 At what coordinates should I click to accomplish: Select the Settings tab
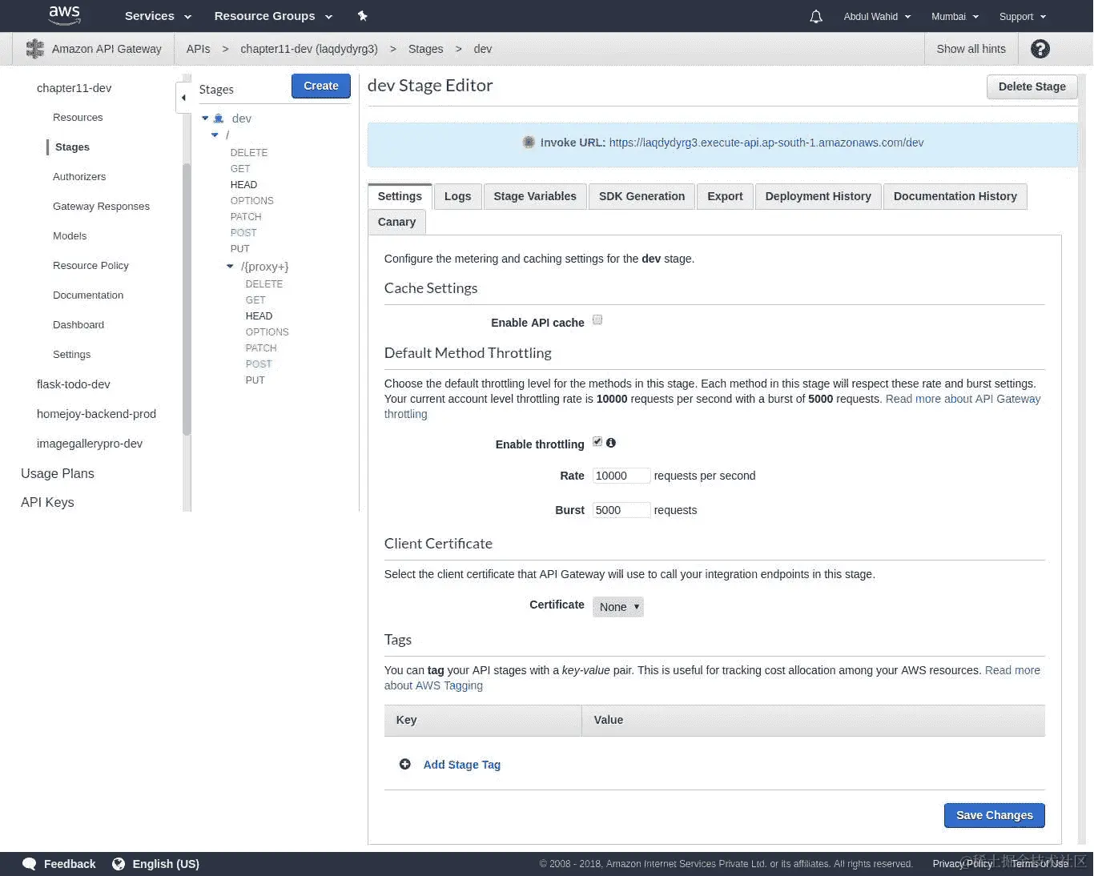[400, 196]
